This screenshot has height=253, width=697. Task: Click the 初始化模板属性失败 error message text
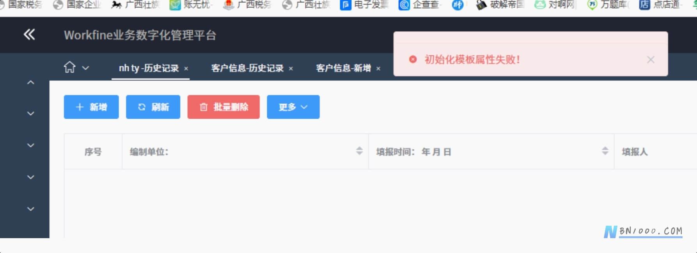pyautogui.click(x=472, y=60)
